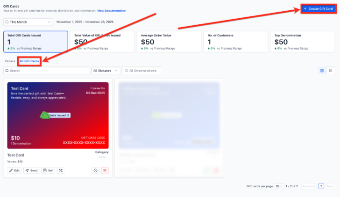The image size is (340, 197).
Task: Expand the All Statuses filter
Action: point(106,71)
